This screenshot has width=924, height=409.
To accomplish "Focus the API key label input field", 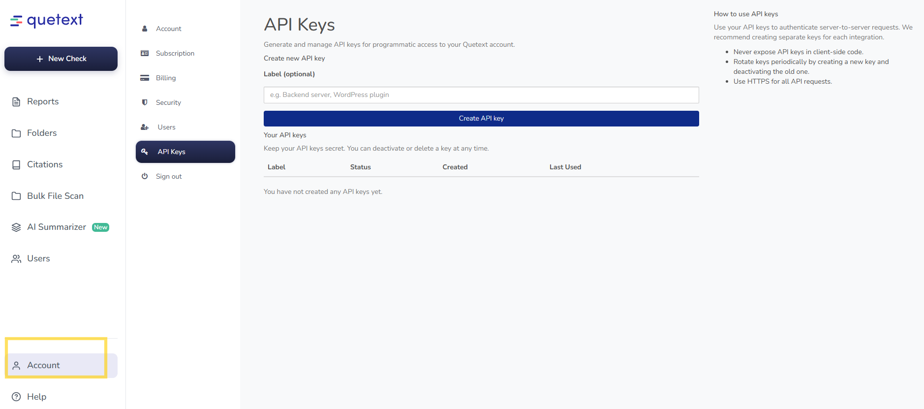I will tap(481, 95).
